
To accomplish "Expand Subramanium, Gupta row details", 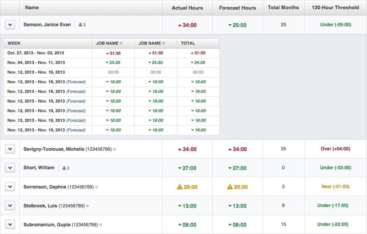I will click(10, 225).
